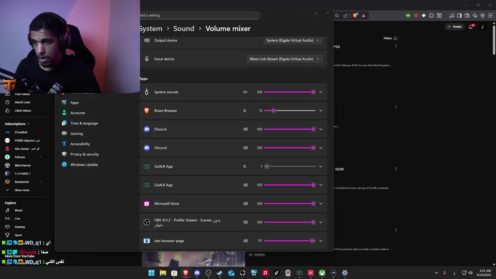The height and width of the screenshot is (279, 496).
Task: Expand YouTube Subscriptions section chevron
Action: point(28,124)
